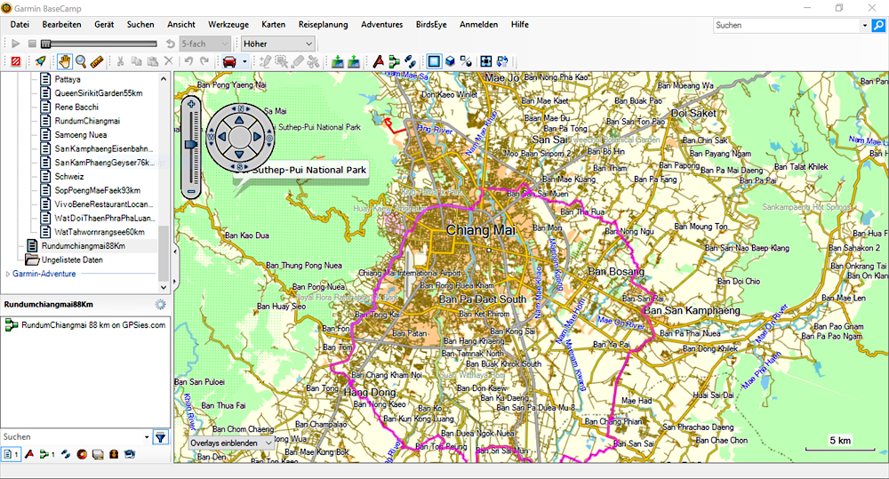Open the Höher detail level dropdown

[x=278, y=43]
